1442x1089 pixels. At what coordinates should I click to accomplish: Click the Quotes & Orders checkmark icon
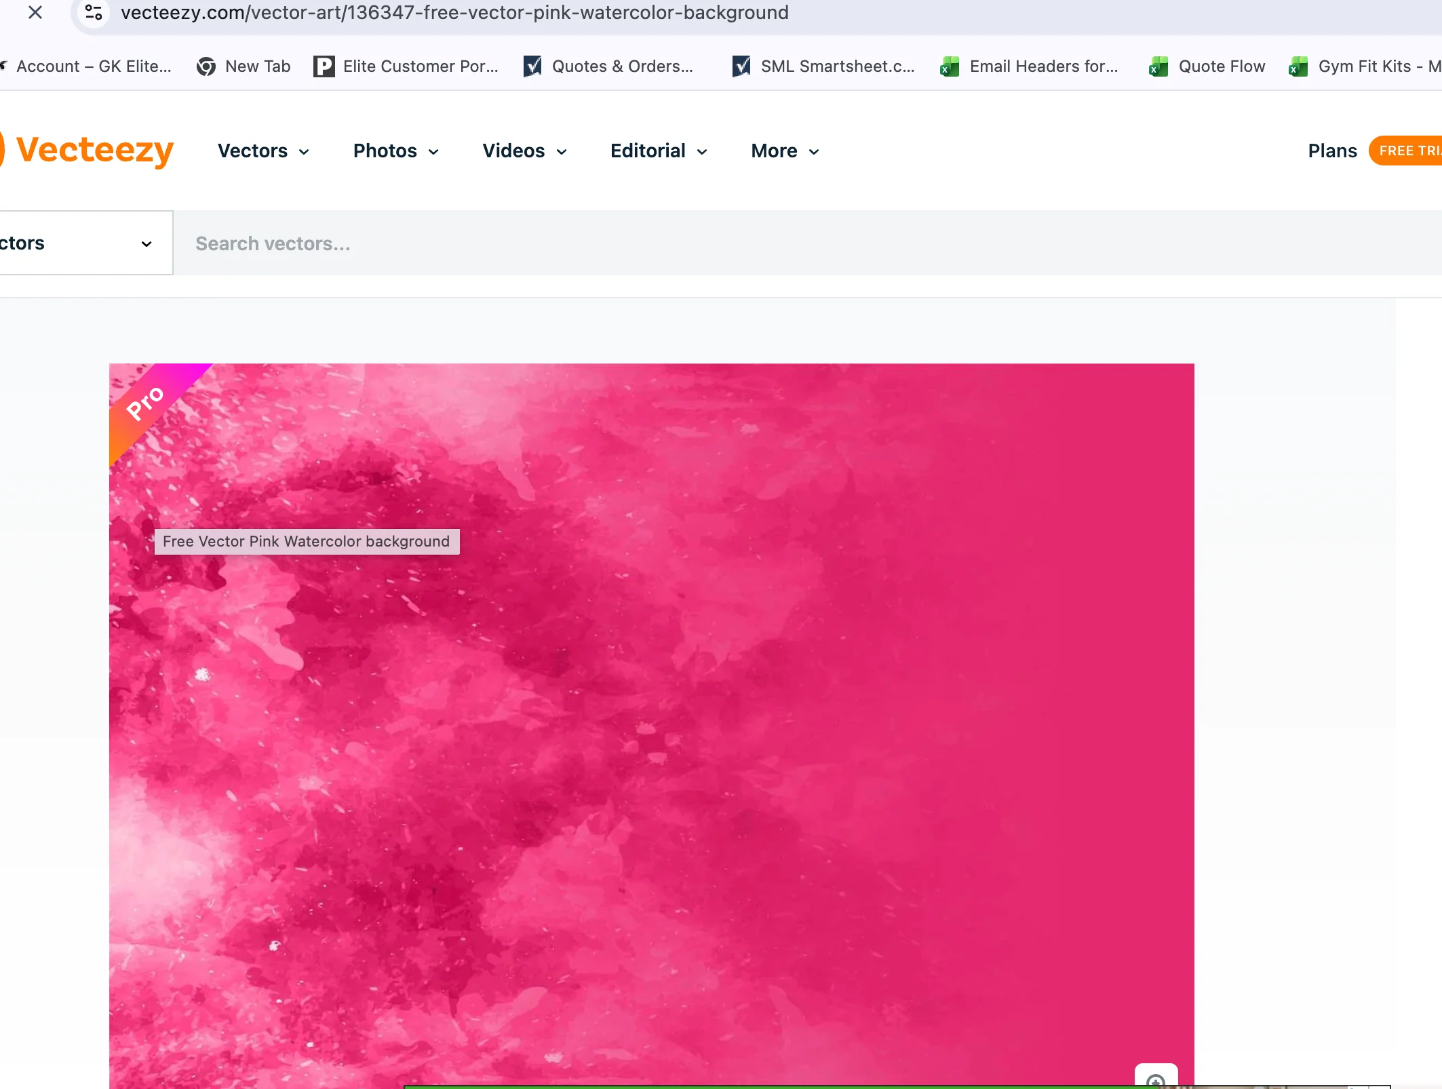[533, 66]
